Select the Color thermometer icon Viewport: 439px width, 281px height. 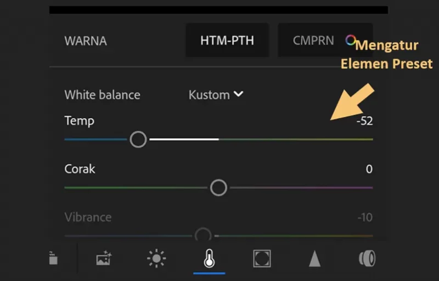pyautogui.click(x=209, y=258)
